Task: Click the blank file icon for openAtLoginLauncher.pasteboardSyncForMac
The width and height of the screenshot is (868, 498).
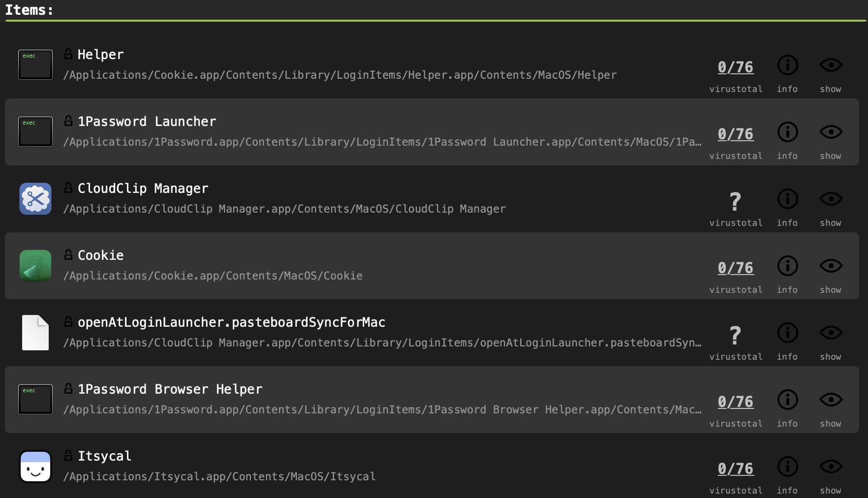Action: (x=35, y=333)
